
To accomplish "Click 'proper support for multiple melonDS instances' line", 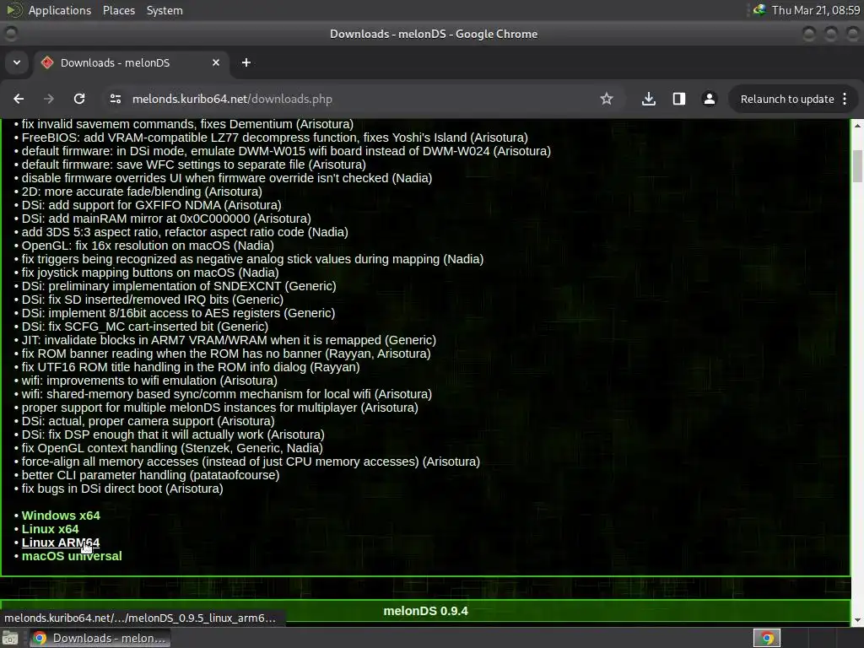I will (x=220, y=408).
